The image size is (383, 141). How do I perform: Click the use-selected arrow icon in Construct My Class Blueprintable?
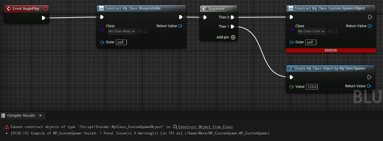coord(140,31)
